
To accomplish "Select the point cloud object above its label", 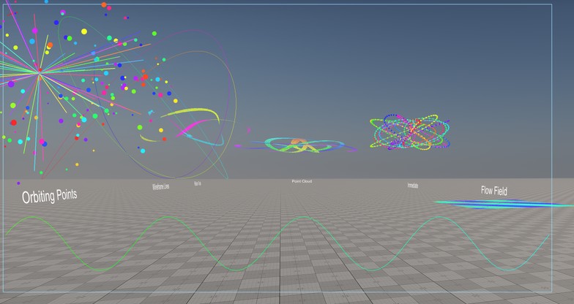I will 296,145.
